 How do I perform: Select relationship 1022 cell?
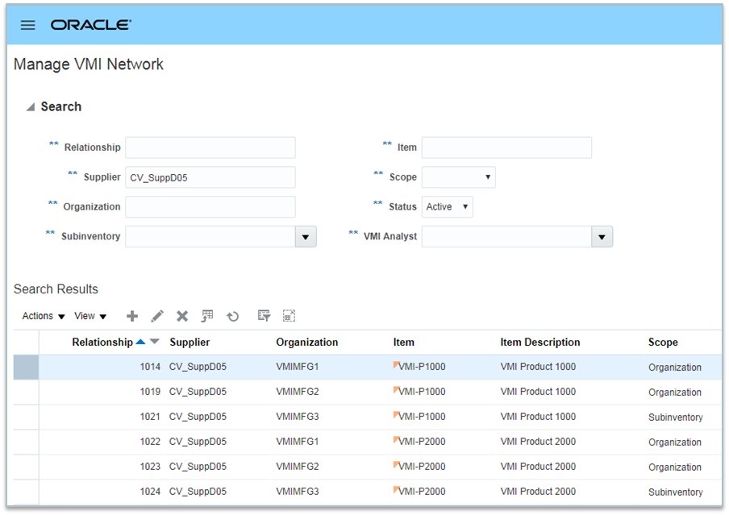[150, 442]
